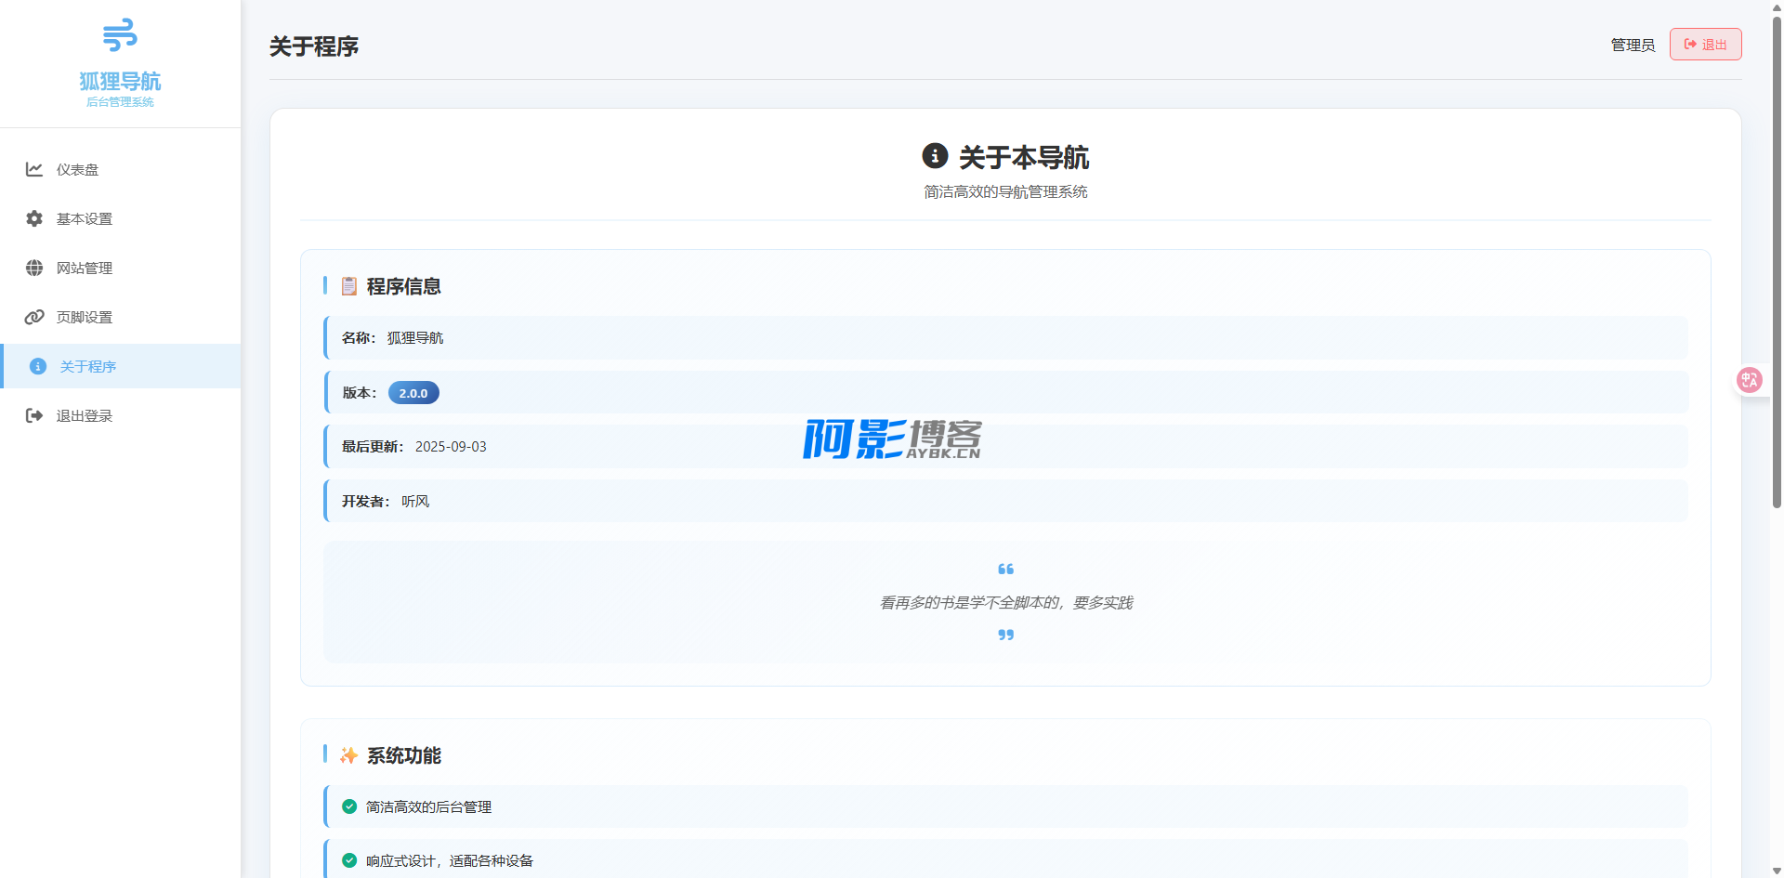Click the vertical scrollbar thumb
The image size is (1784, 878).
pos(1777,260)
